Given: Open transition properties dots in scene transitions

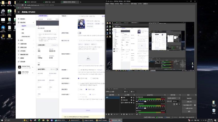Looking at the screenshot, I should 179,104.
